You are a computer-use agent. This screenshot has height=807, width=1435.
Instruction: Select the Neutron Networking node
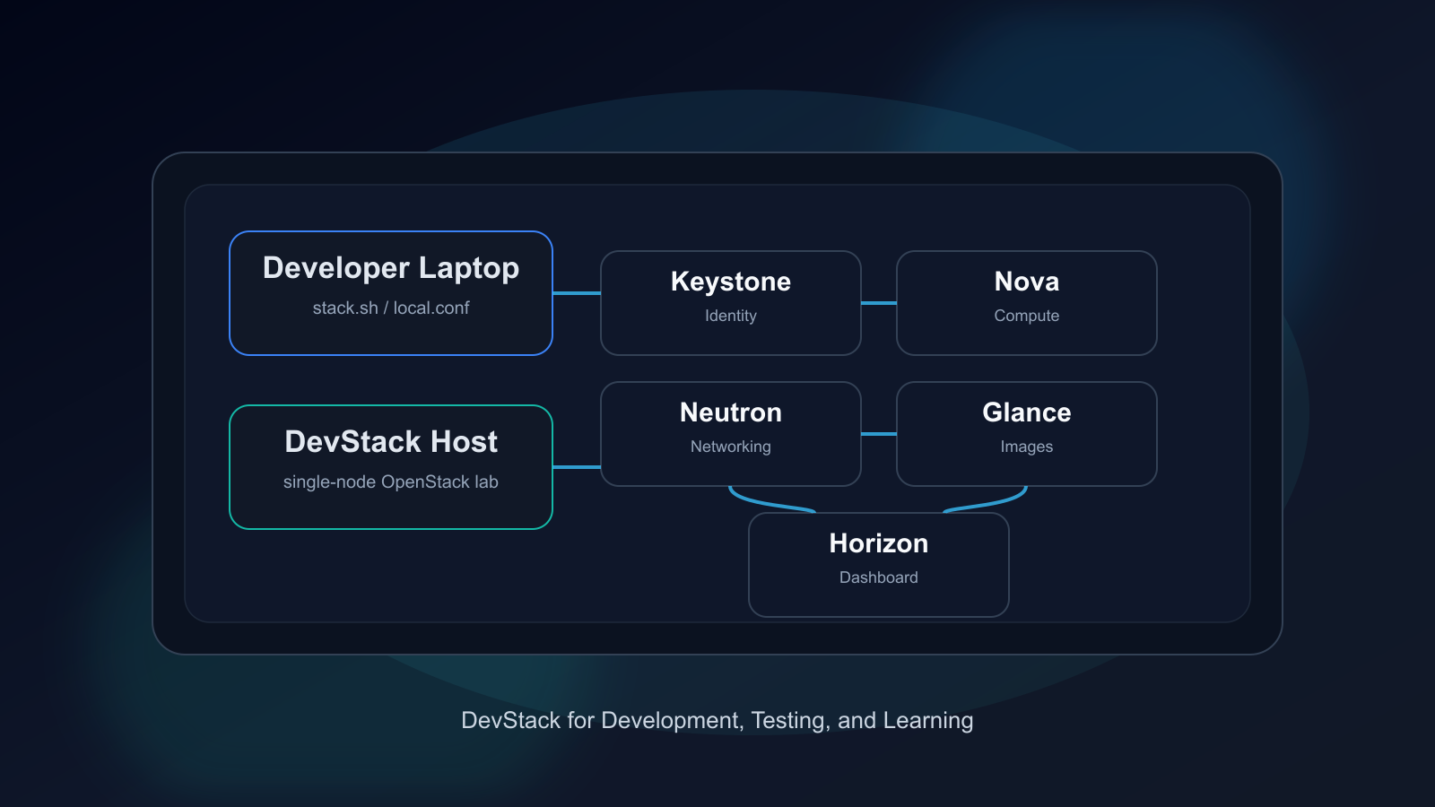731,434
